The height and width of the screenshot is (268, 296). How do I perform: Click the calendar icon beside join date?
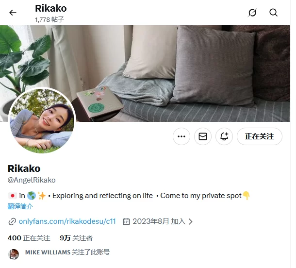coord(126,221)
